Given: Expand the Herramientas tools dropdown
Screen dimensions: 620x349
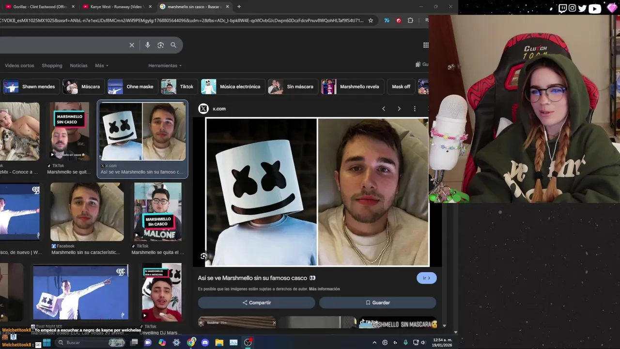Looking at the screenshot, I should 165,65.
